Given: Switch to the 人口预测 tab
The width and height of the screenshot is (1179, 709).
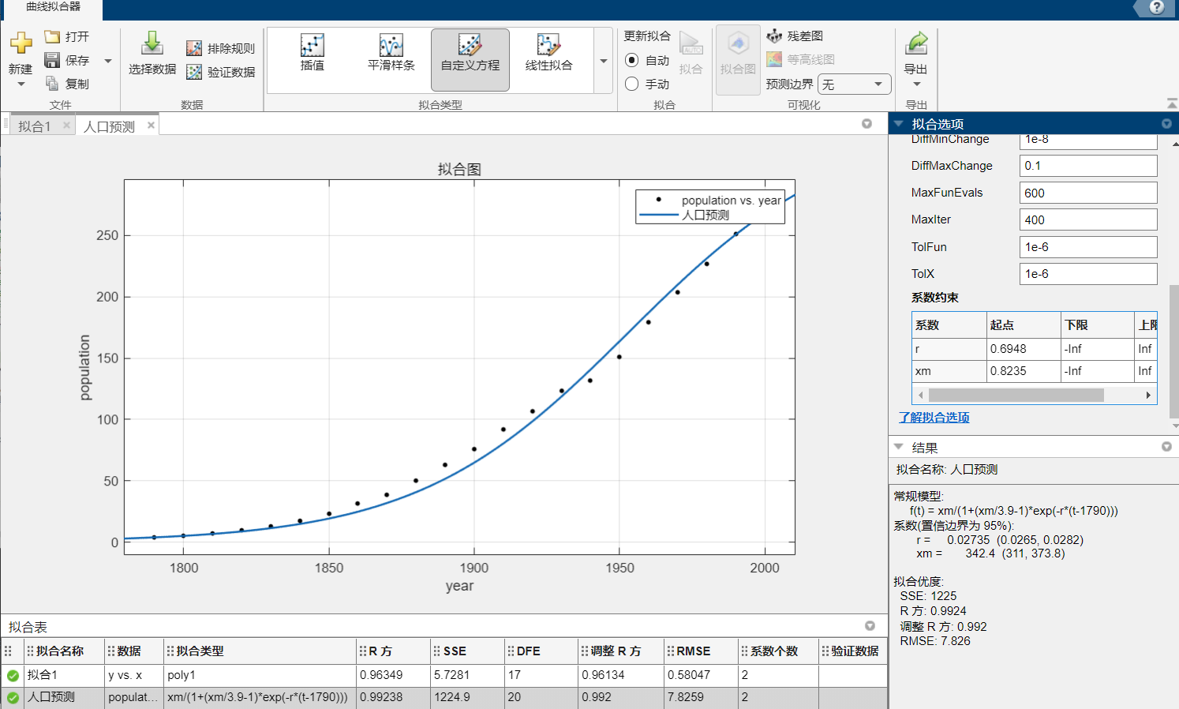Looking at the screenshot, I should coord(109,126).
